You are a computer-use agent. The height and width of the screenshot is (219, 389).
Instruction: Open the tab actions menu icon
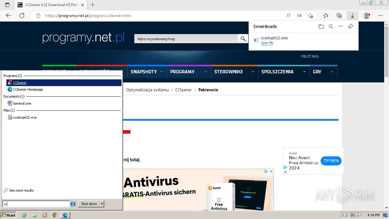click(x=7, y=5)
